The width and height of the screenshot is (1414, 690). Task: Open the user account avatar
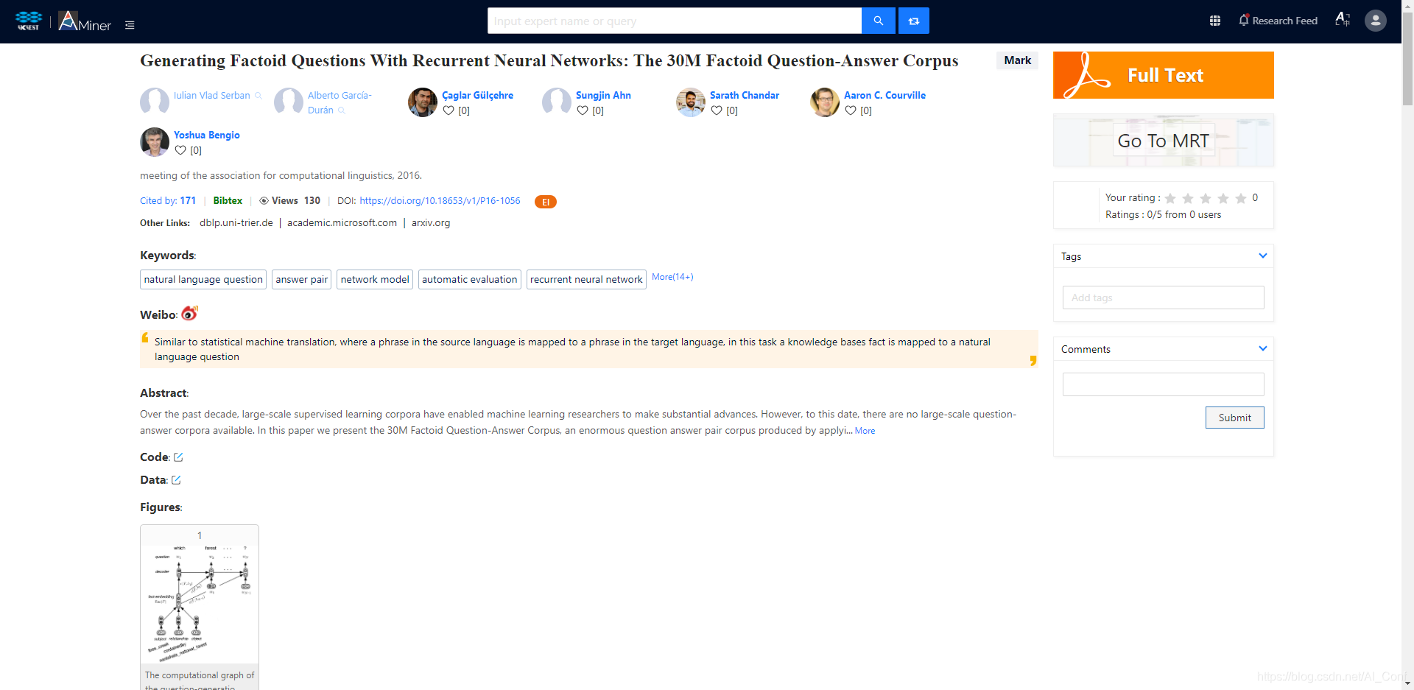click(1376, 21)
